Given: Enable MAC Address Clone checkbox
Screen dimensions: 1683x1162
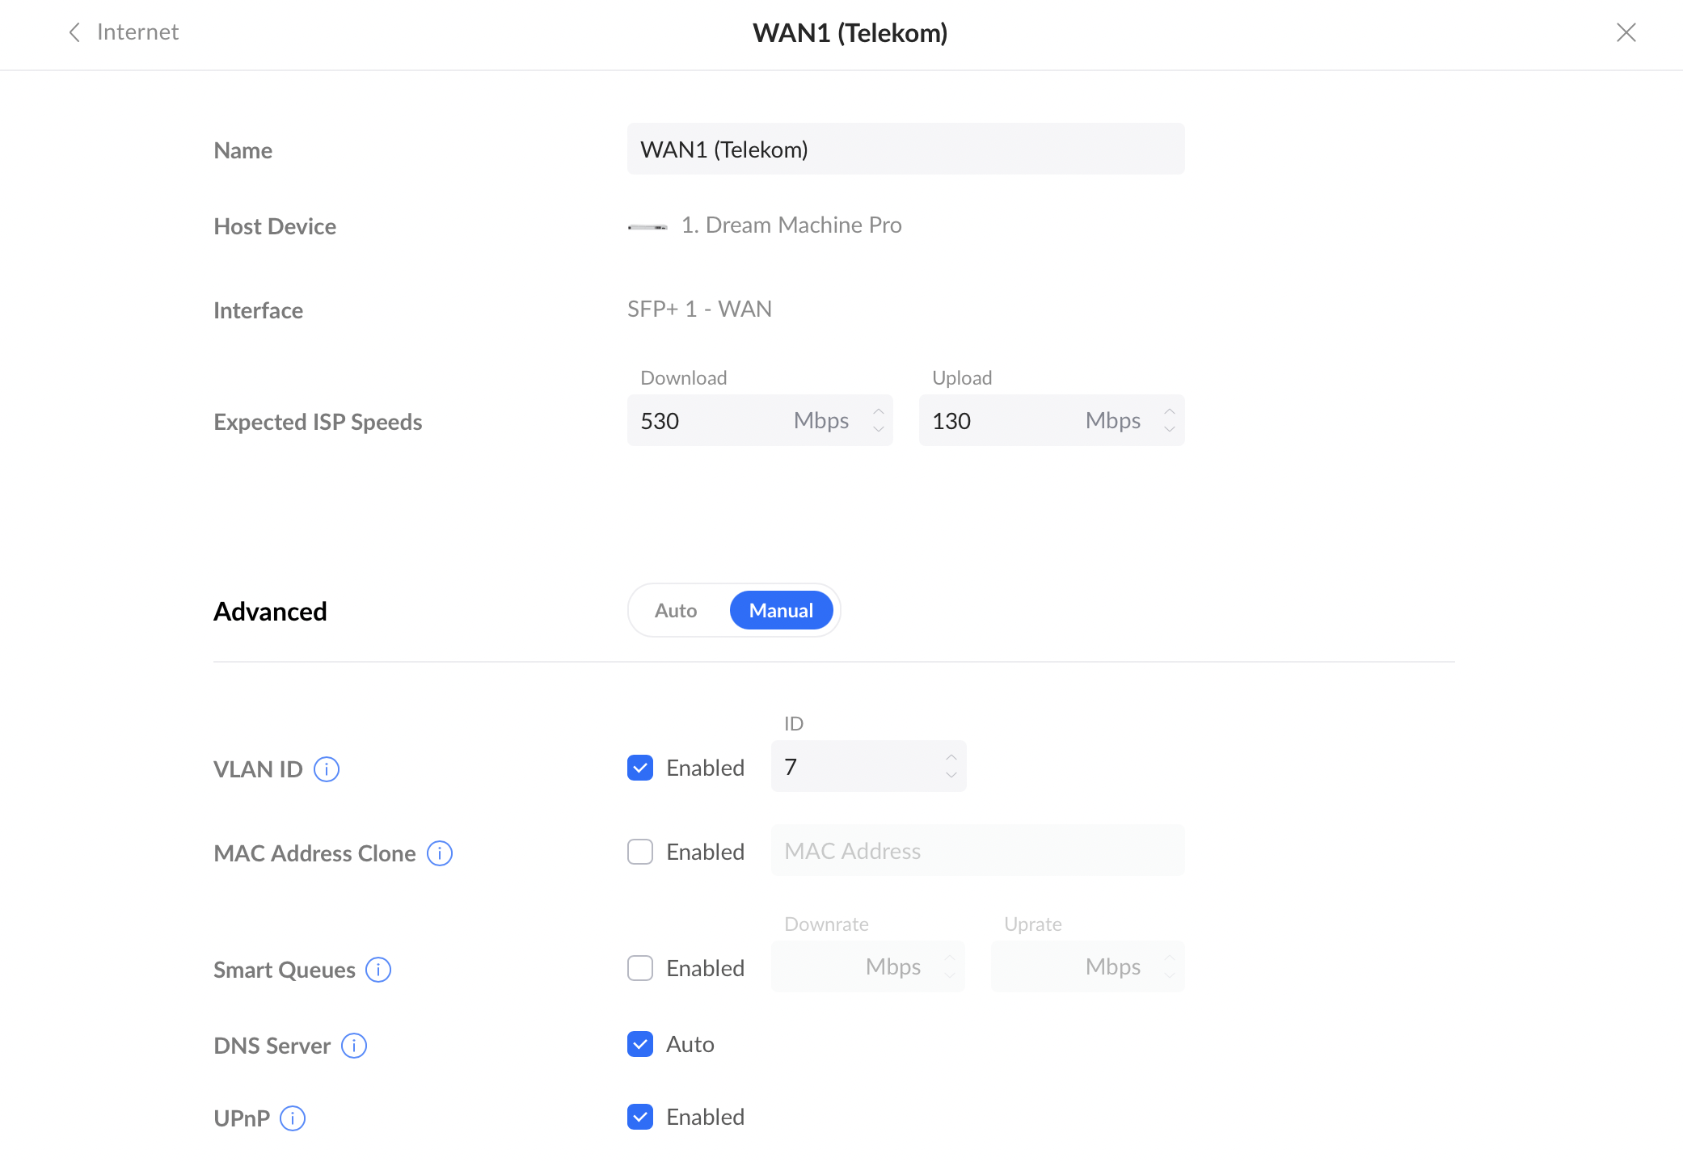Looking at the screenshot, I should pyautogui.click(x=640, y=852).
